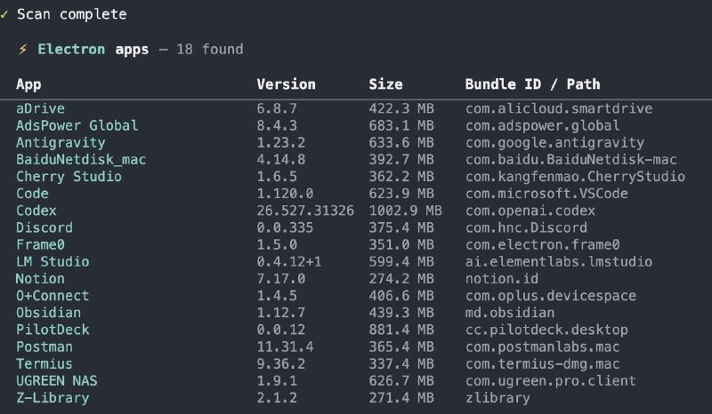Click the bundle ID 'com.hnc.Discord'
This screenshot has height=414, width=712.
[x=526, y=227]
